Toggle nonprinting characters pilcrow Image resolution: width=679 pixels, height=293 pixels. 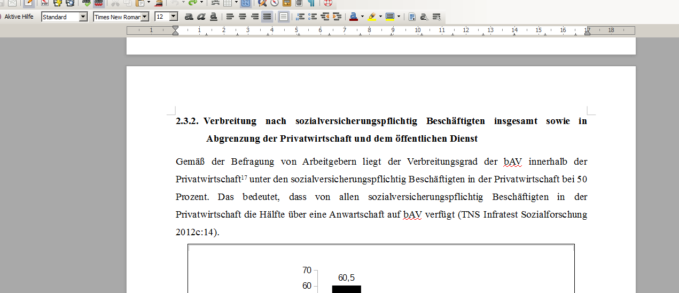310,3
